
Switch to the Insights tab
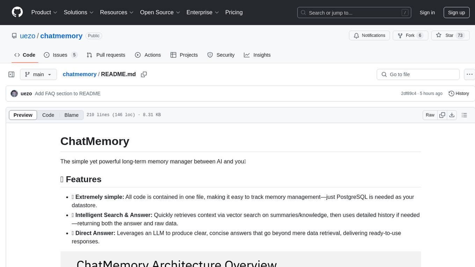[257, 55]
